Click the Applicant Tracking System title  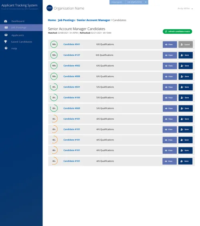tap(19, 5)
